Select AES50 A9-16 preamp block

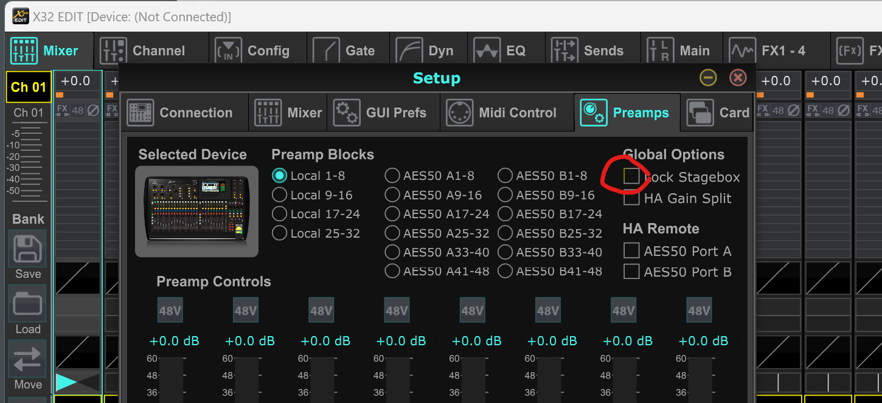392,195
